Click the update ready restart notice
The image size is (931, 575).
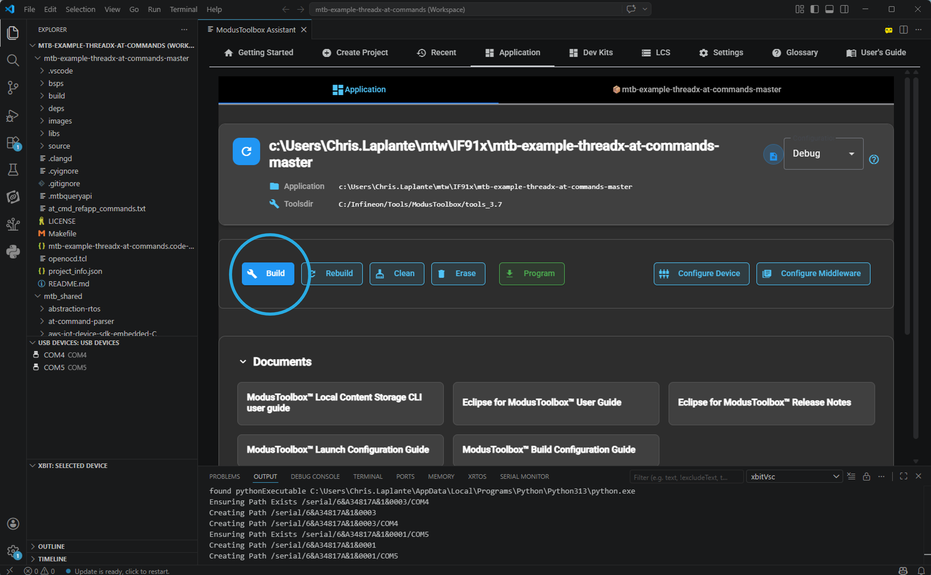click(118, 571)
